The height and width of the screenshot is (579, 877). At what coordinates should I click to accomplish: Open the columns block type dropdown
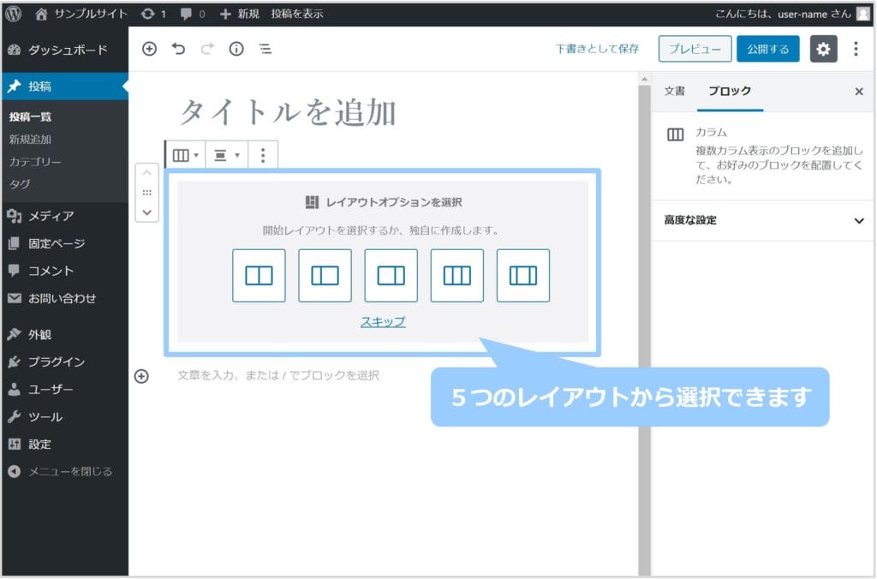(x=186, y=155)
